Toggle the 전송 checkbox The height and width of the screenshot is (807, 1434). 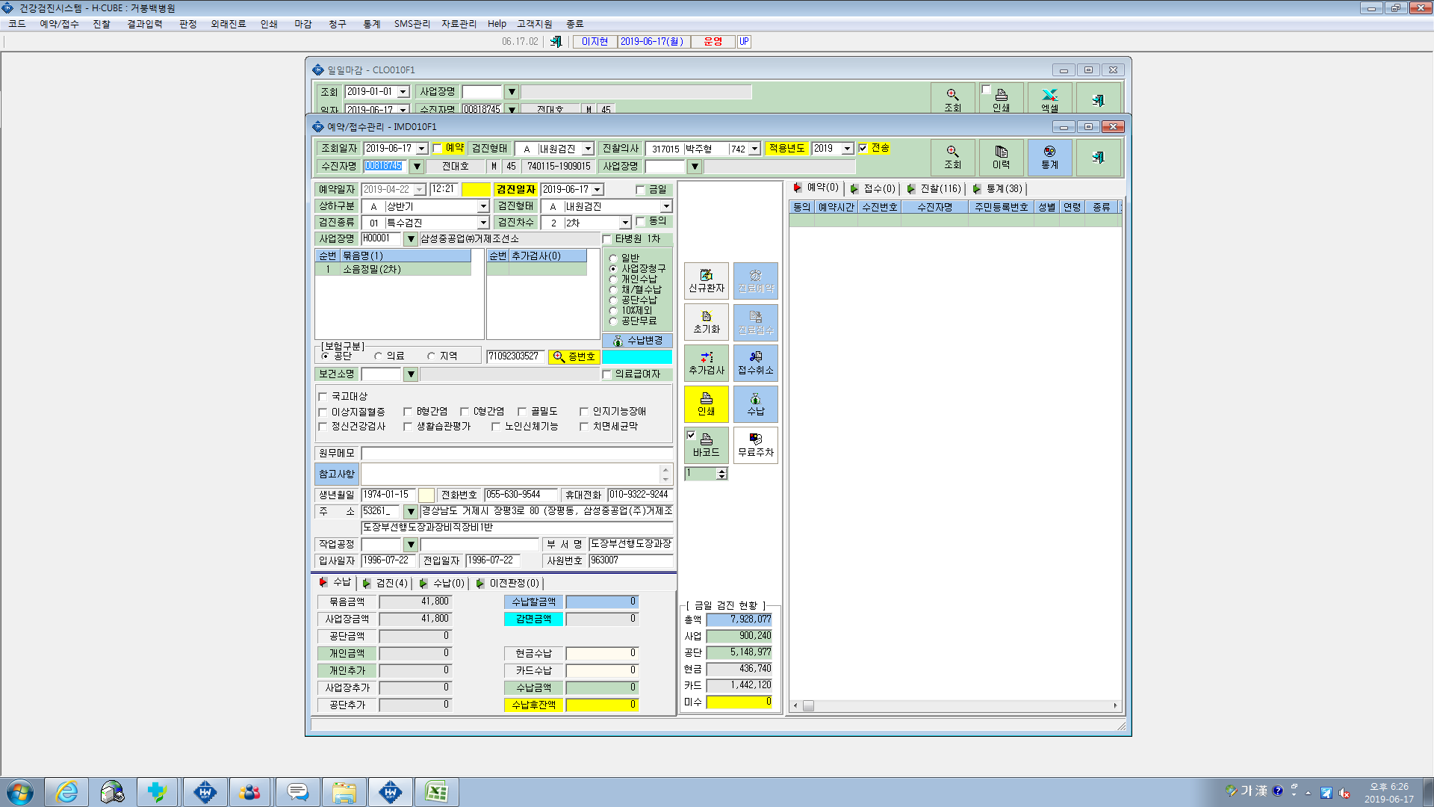[x=863, y=148]
